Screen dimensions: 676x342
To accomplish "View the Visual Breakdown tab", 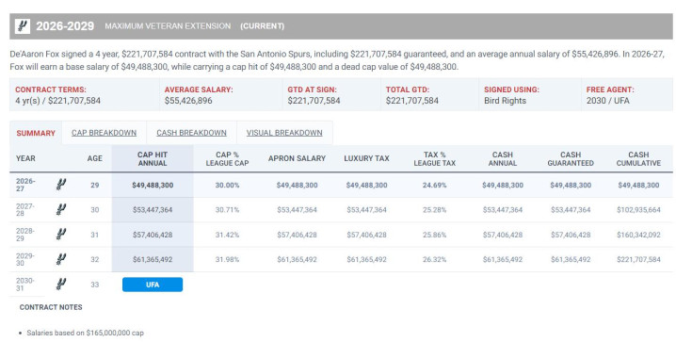I will [284, 133].
